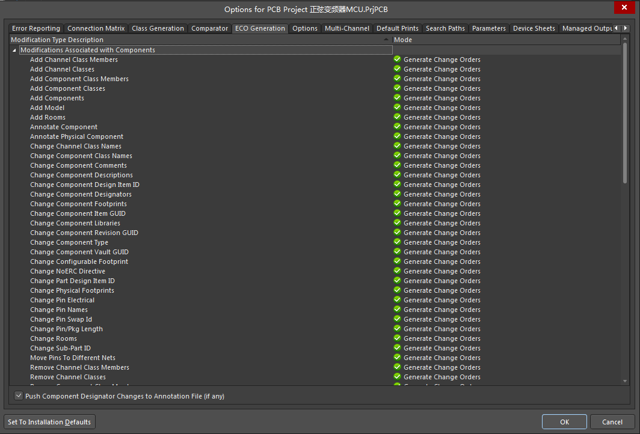This screenshot has width=640, height=434.
Task: Click the right arrow to scroll tabs
Action: [x=626, y=28]
